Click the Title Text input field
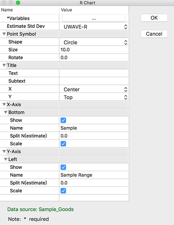This screenshot has height=225, width=174. tap(94, 73)
